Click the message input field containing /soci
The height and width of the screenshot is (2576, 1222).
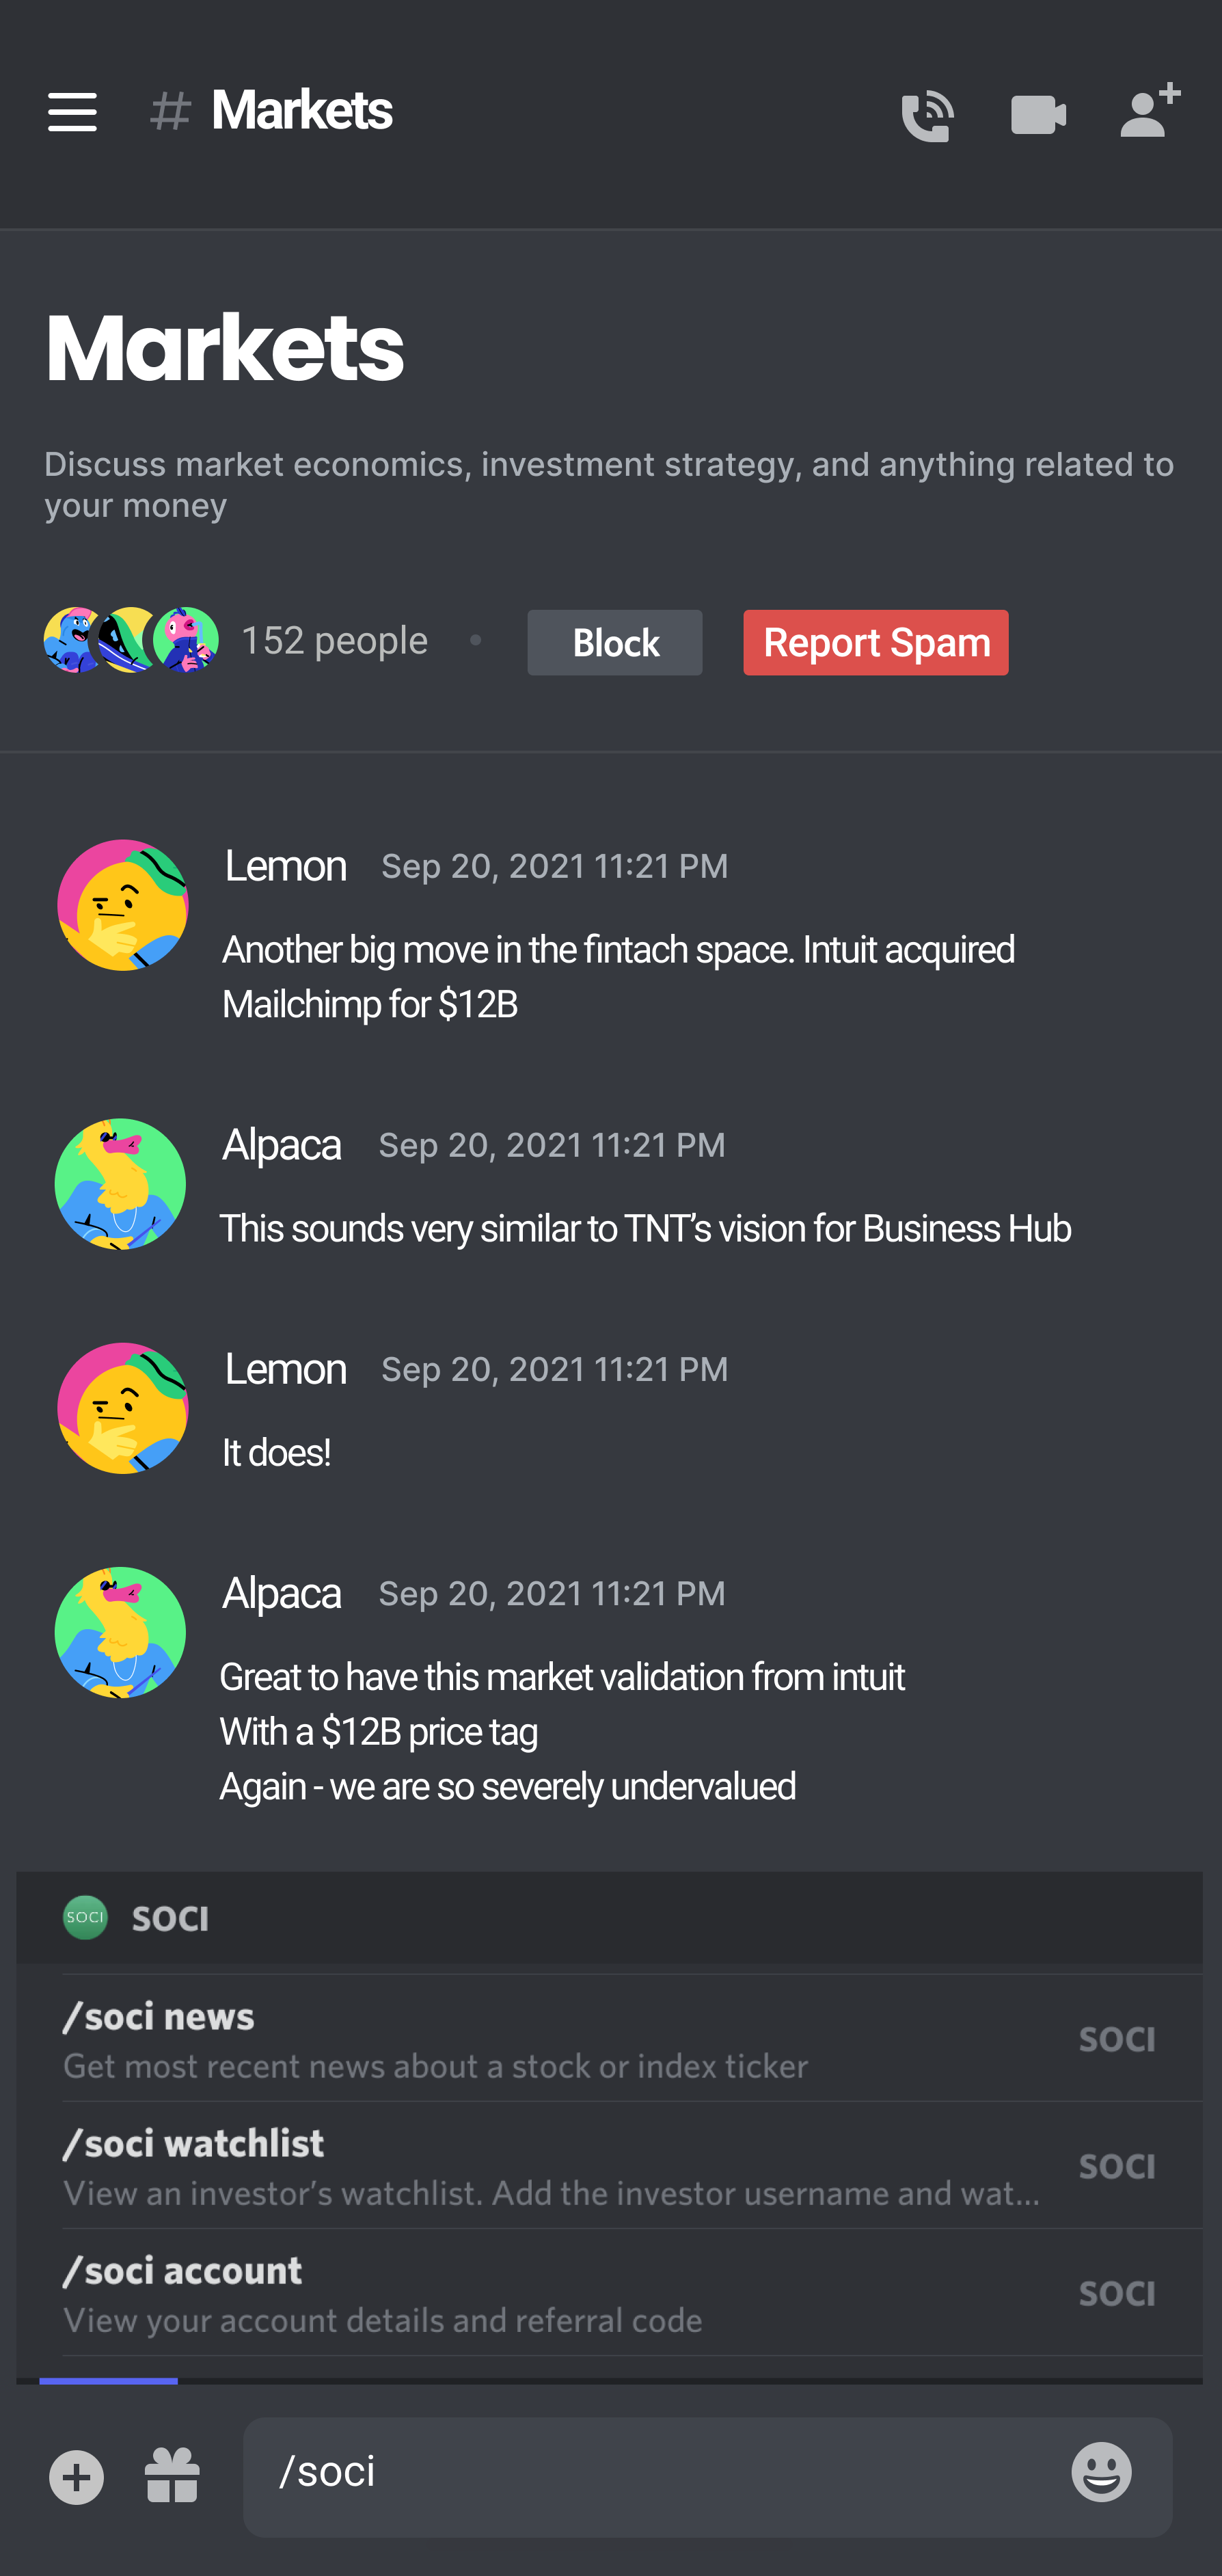click(x=707, y=2476)
